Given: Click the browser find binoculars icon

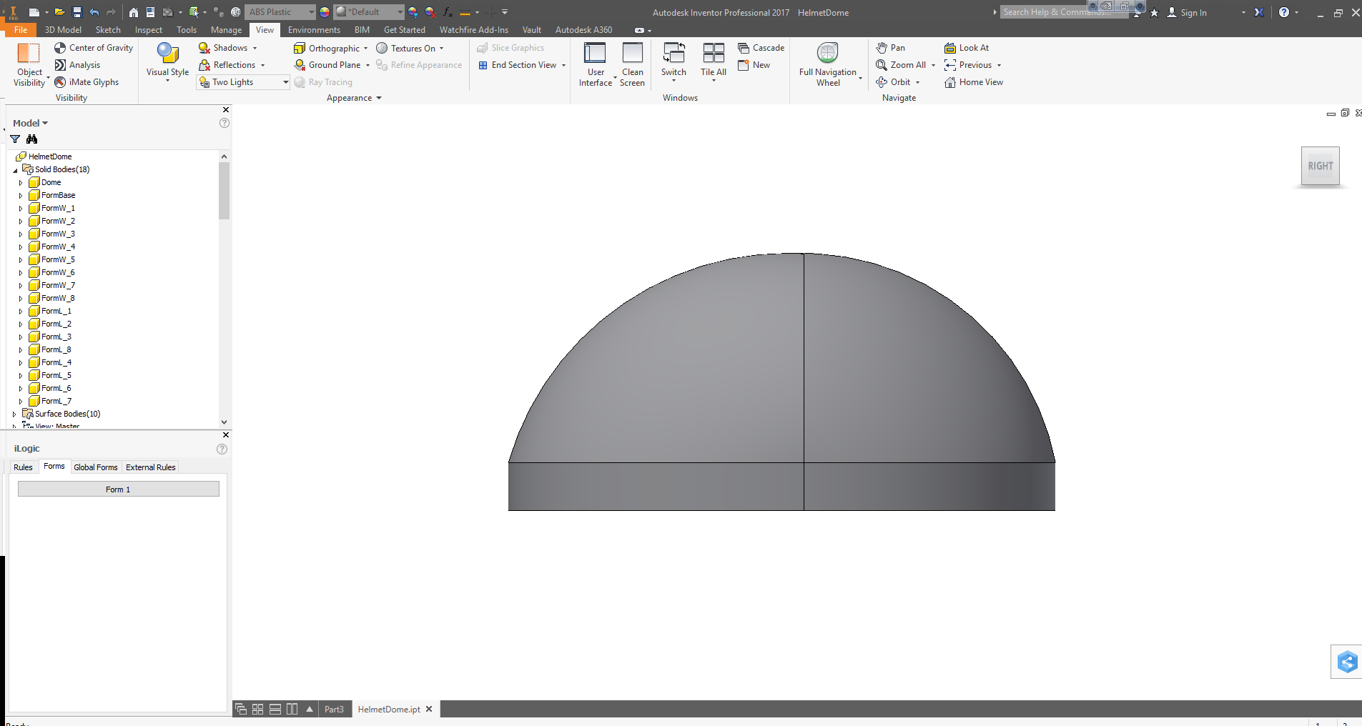Looking at the screenshot, I should tap(31, 139).
